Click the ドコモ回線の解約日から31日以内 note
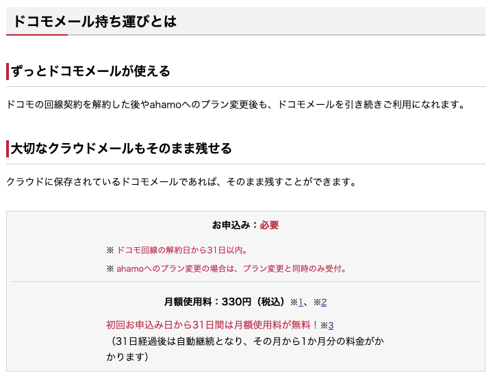This screenshot has height=386, width=495. pos(182,250)
